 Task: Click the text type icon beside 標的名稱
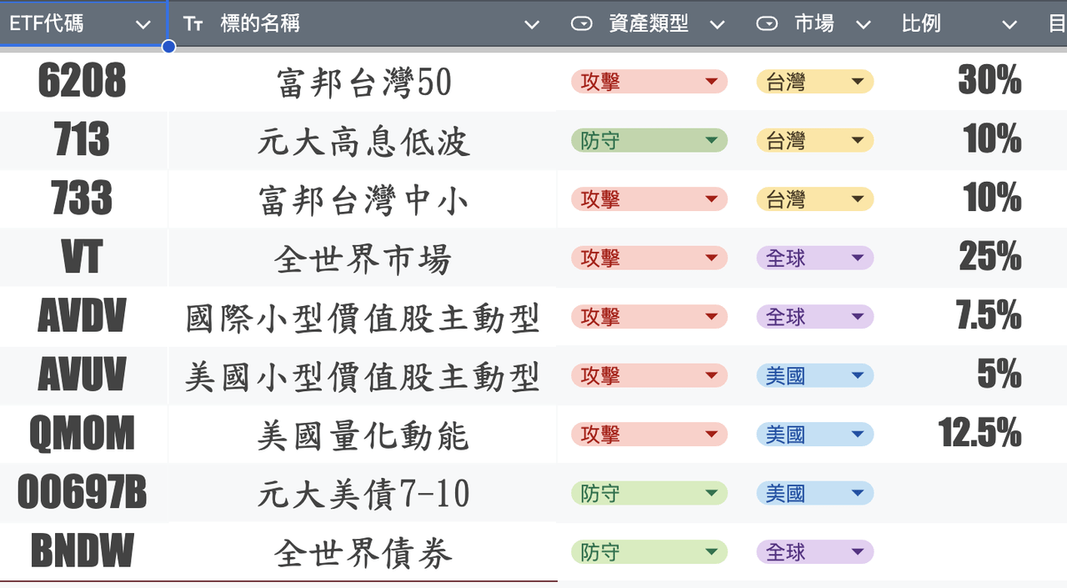(x=193, y=24)
